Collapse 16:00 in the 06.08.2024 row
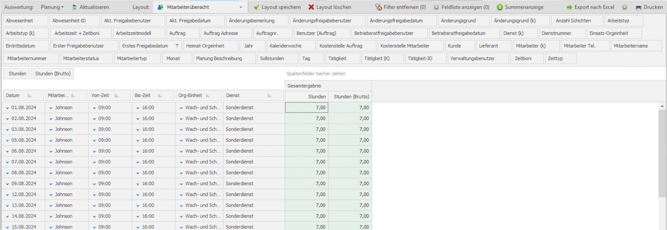The width and height of the screenshot is (667, 230). coord(138,151)
